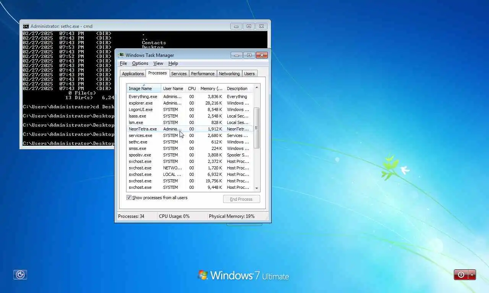Viewport: 489px width, 293px height.
Task: Sort by Image Name column header
Action: (x=144, y=89)
